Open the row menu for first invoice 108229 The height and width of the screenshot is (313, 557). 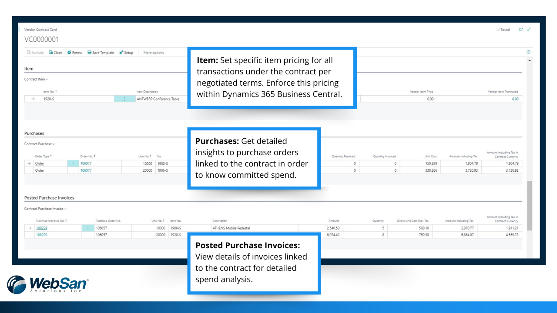pos(87,228)
